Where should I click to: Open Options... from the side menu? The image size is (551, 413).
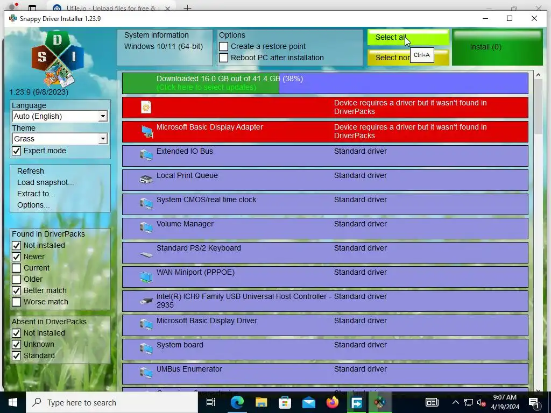33,205
